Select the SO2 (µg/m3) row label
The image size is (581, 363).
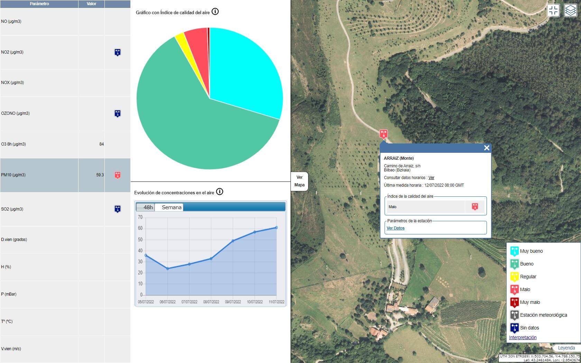(x=12, y=209)
